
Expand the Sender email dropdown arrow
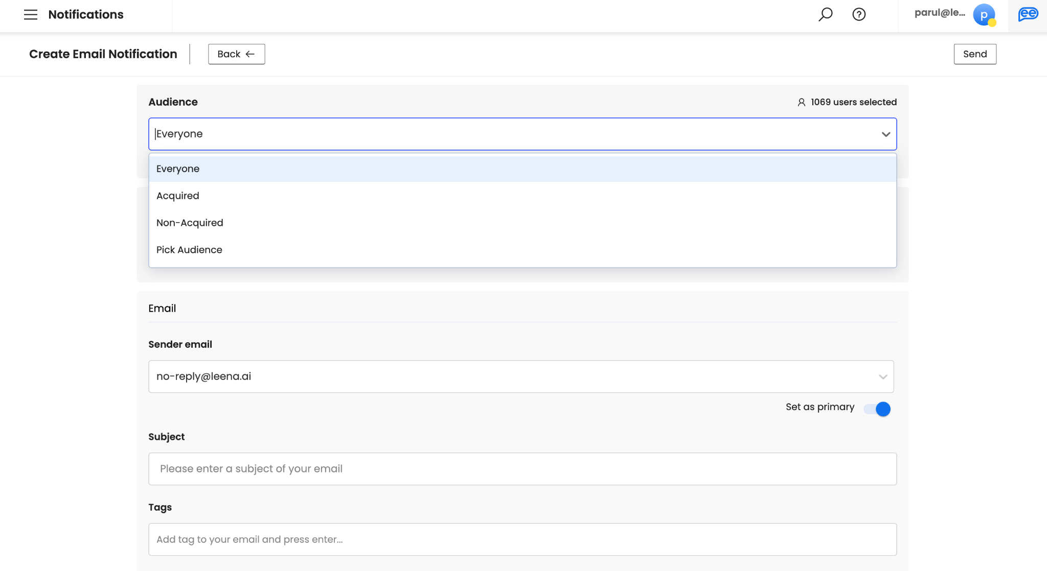[882, 377]
